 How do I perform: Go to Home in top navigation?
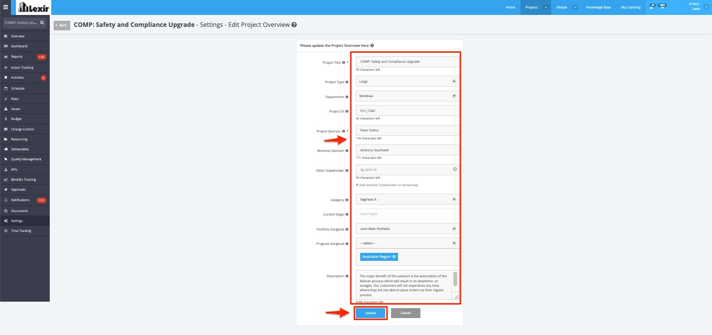pyautogui.click(x=510, y=7)
